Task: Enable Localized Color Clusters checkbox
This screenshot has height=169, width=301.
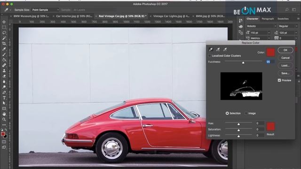Action: pyautogui.click(x=210, y=56)
